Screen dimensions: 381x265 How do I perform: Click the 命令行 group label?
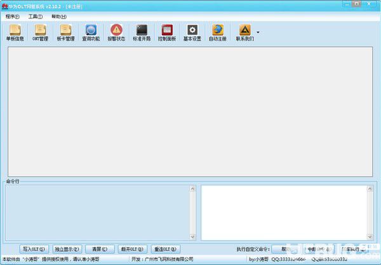[x=13, y=181]
